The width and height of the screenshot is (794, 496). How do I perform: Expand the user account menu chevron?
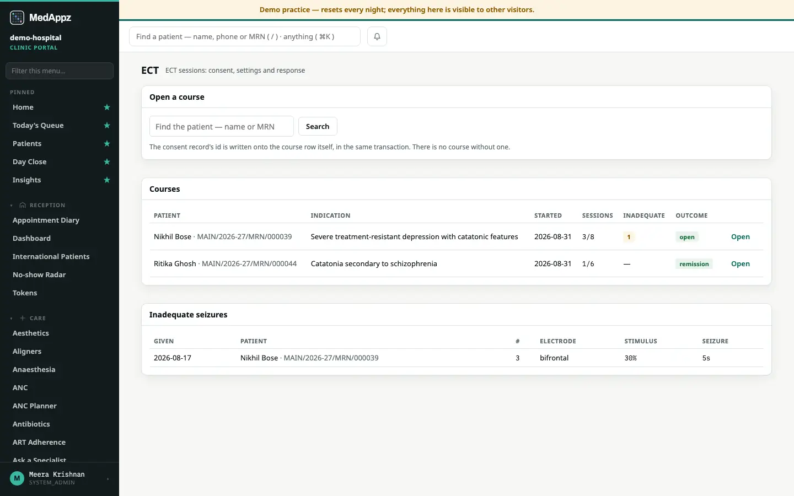coord(108,479)
